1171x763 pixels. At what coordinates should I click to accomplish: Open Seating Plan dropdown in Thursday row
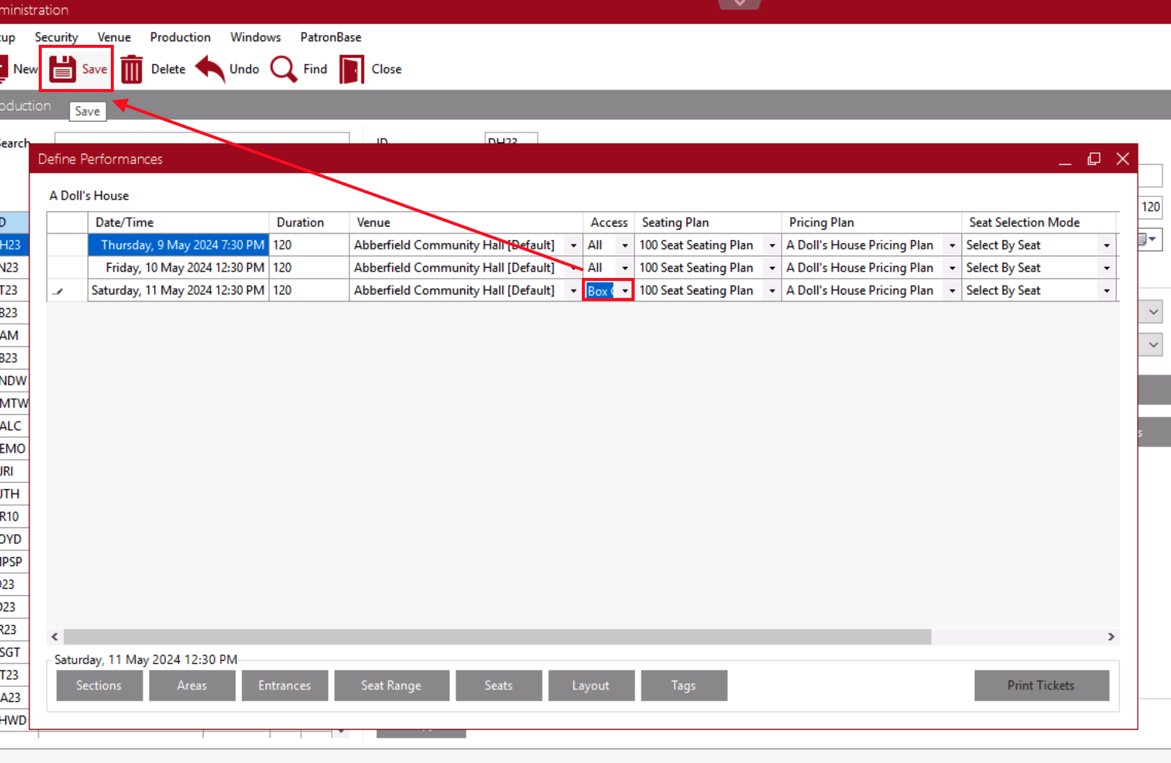771,245
